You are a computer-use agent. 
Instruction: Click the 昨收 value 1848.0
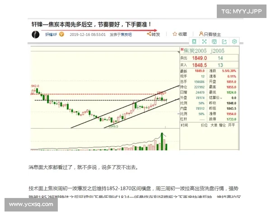click(x=232, y=103)
